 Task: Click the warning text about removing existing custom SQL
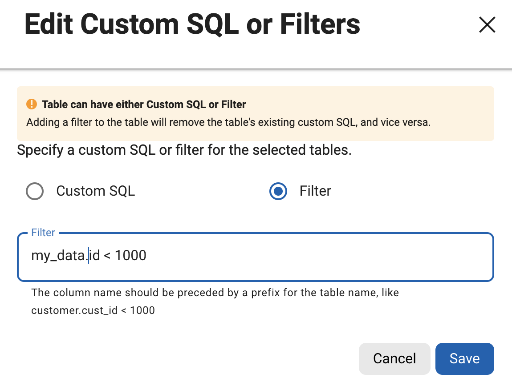(x=228, y=122)
